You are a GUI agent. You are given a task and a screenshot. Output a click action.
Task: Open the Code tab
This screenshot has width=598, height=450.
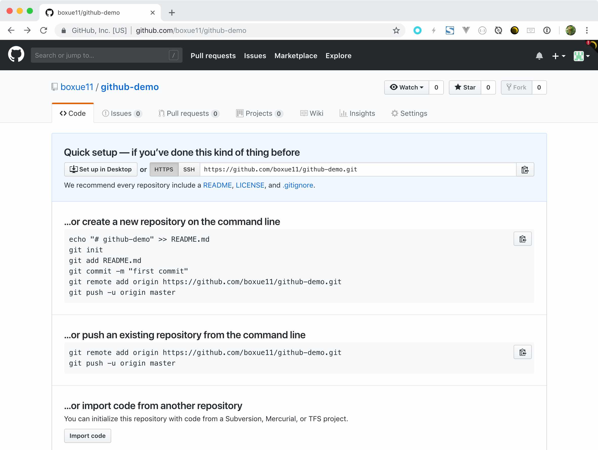click(x=73, y=113)
